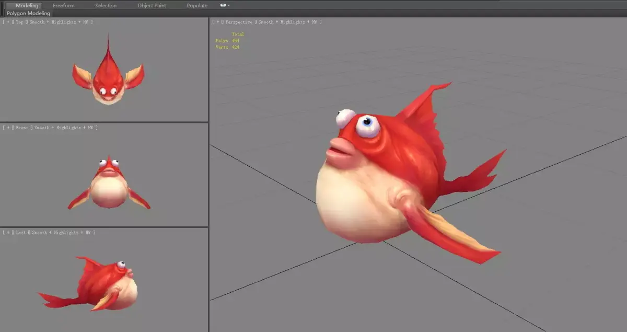The width and height of the screenshot is (627, 332).
Task: Select the Selection ribbon tab
Action: pyautogui.click(x=106, y=5)
